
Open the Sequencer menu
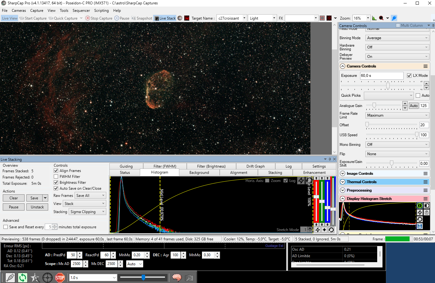tap(81, 11)
